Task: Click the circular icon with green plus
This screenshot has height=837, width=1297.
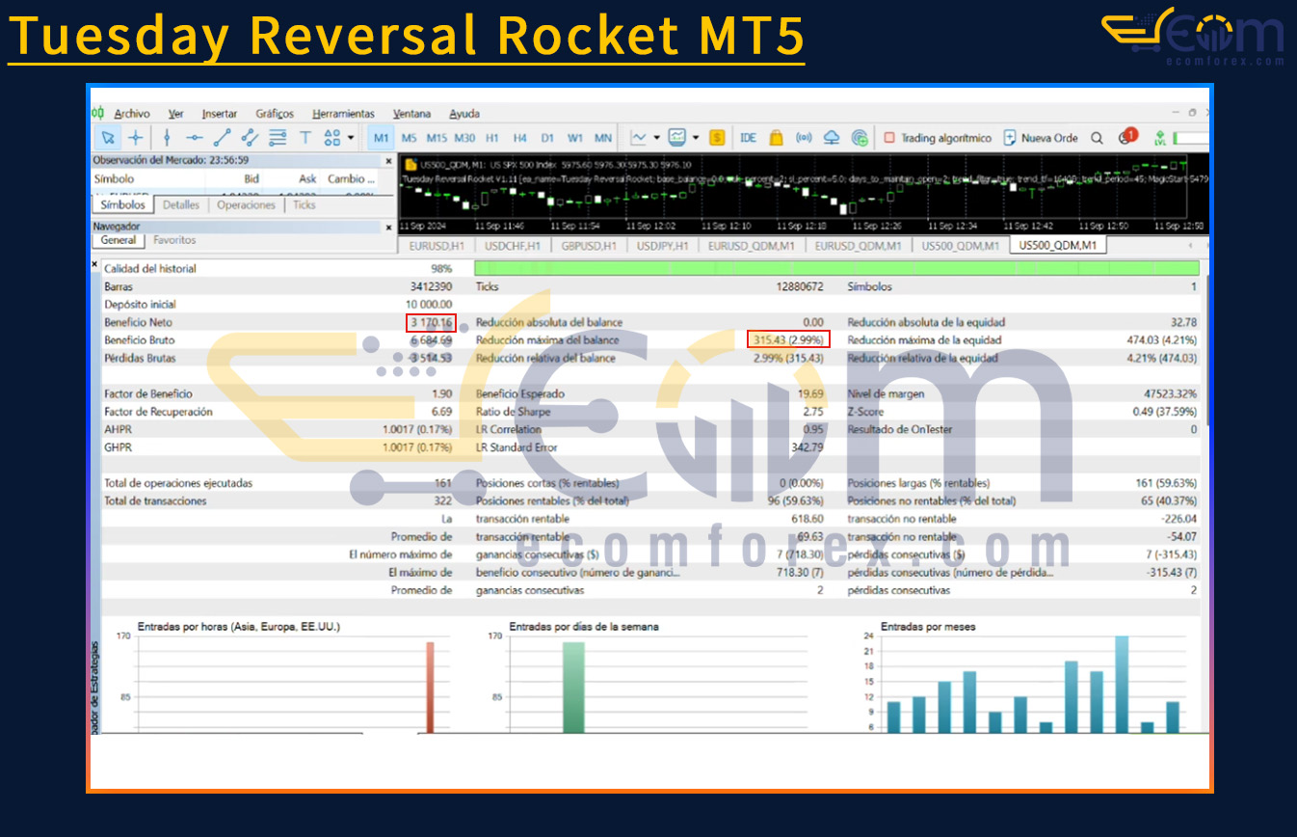Action: pos(860,138)
